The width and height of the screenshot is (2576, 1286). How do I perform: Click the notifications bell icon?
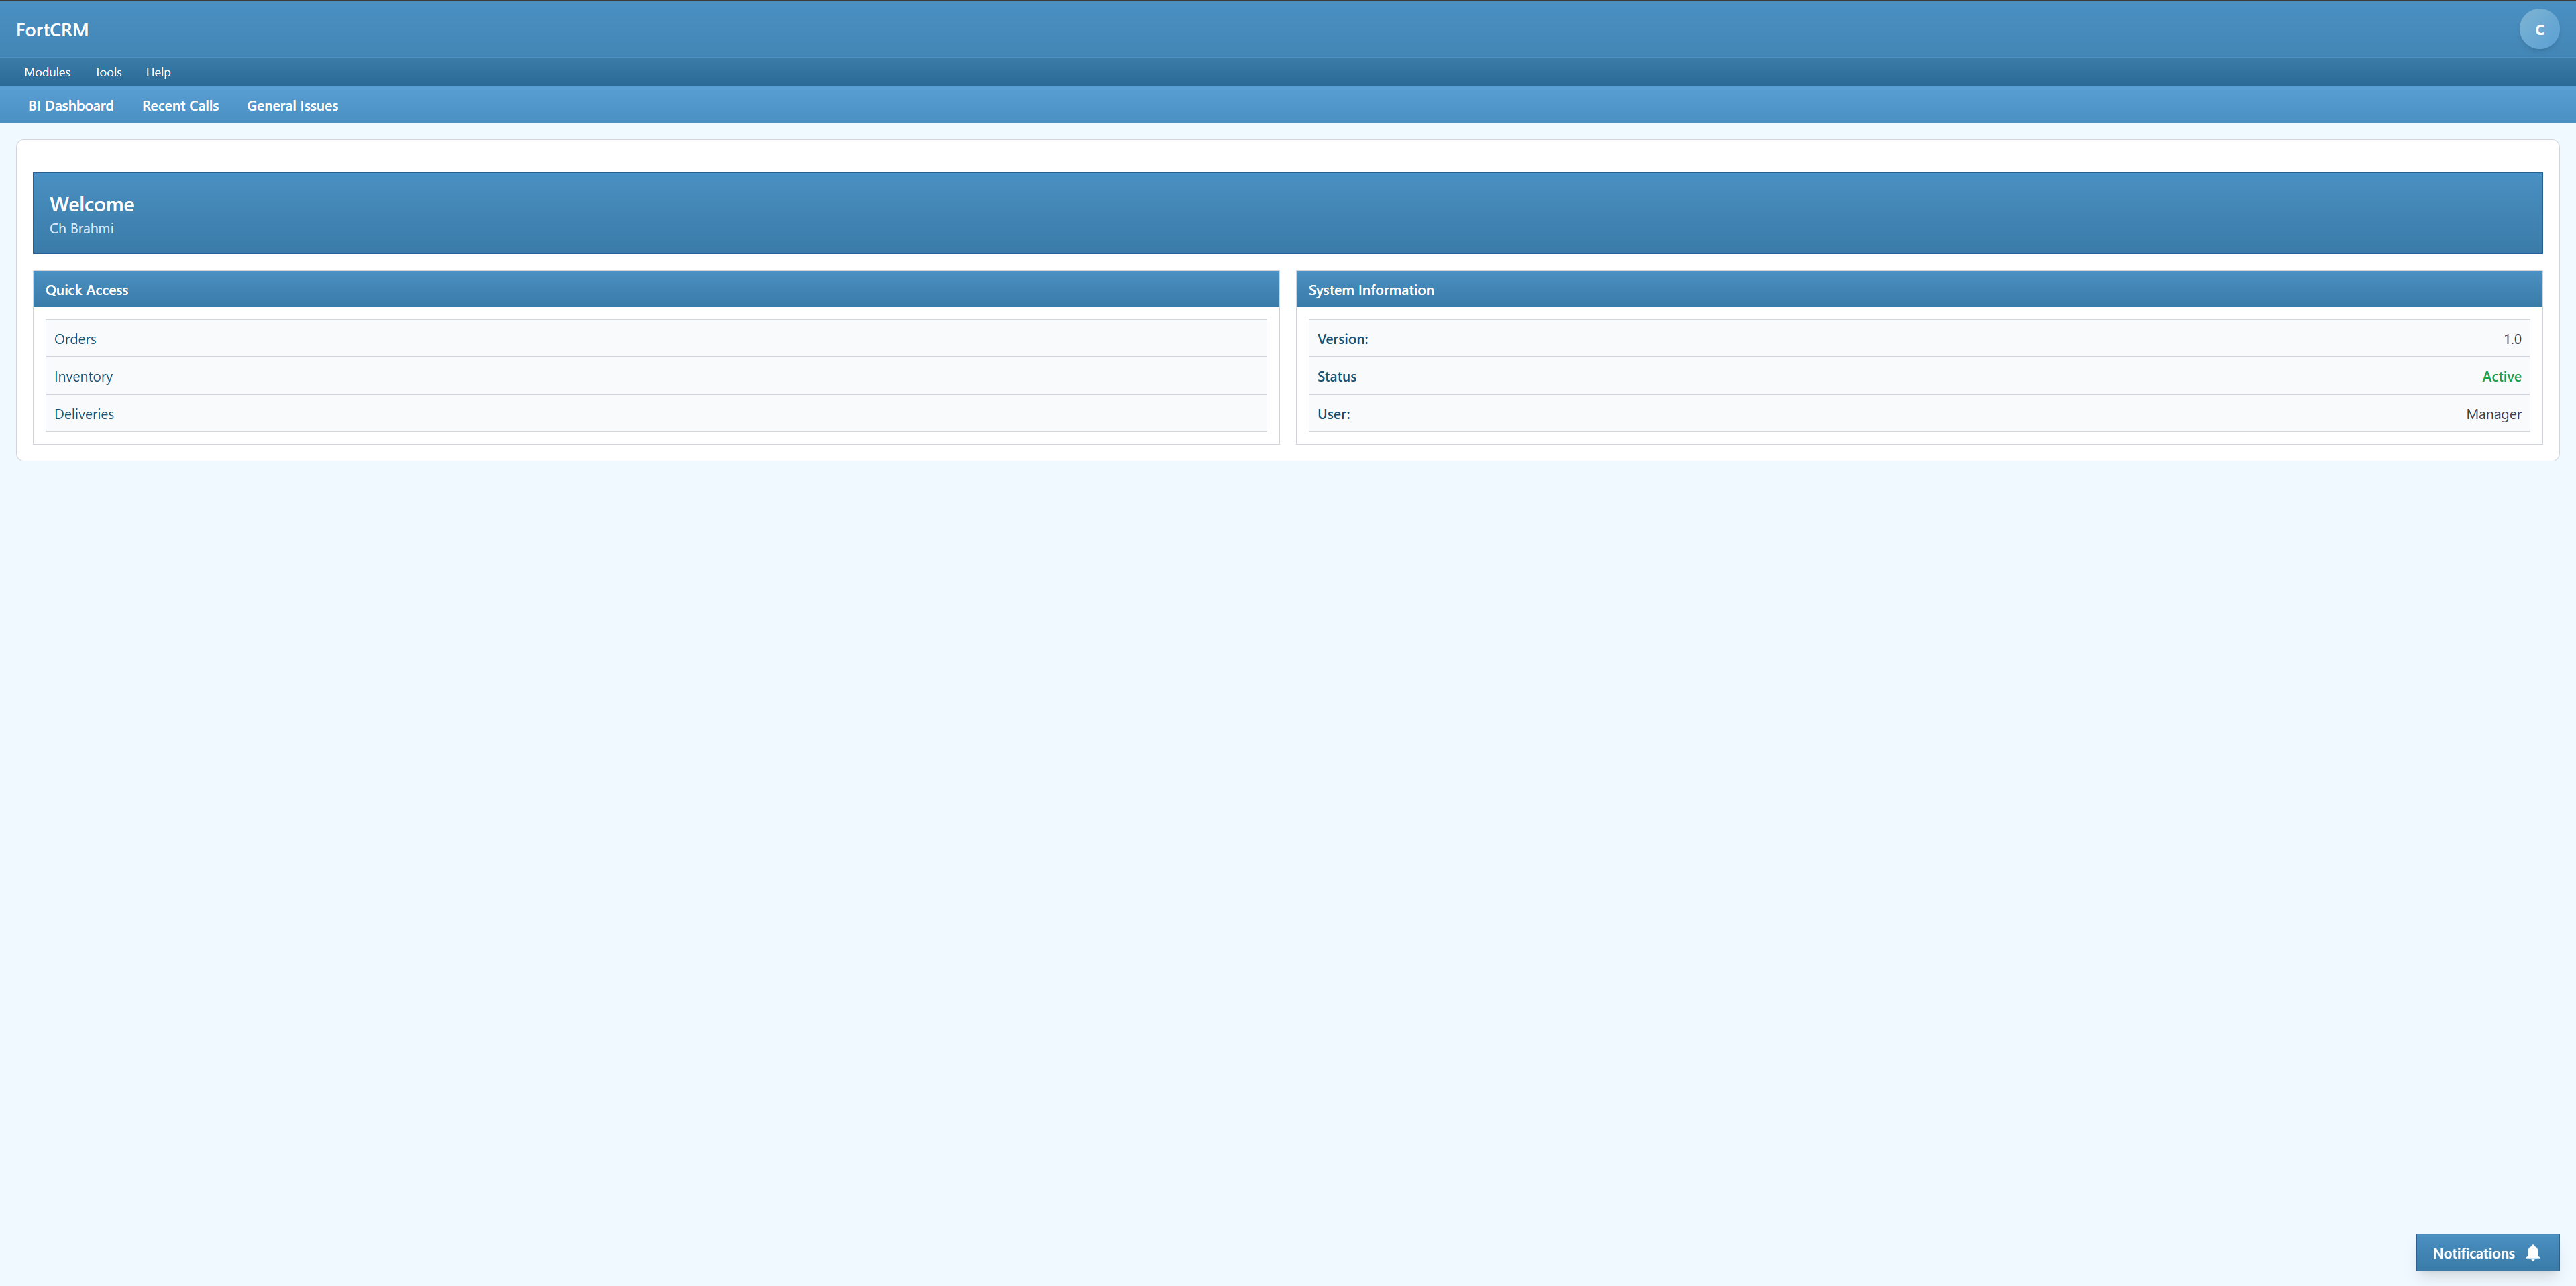[x=2533, y=1252]
